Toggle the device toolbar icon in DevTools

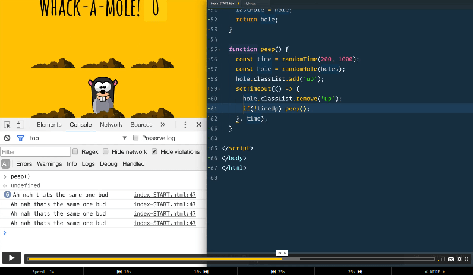pos(20,125)
